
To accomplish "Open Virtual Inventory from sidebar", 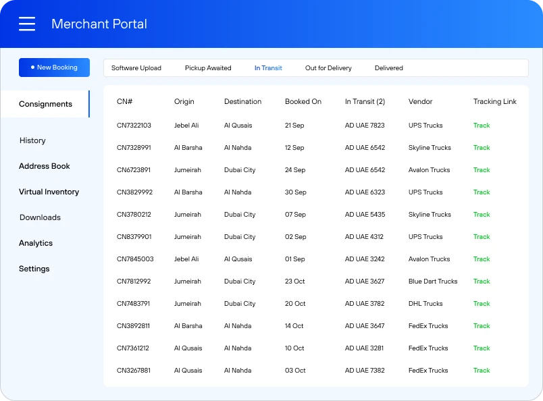I will coord(49,192).
